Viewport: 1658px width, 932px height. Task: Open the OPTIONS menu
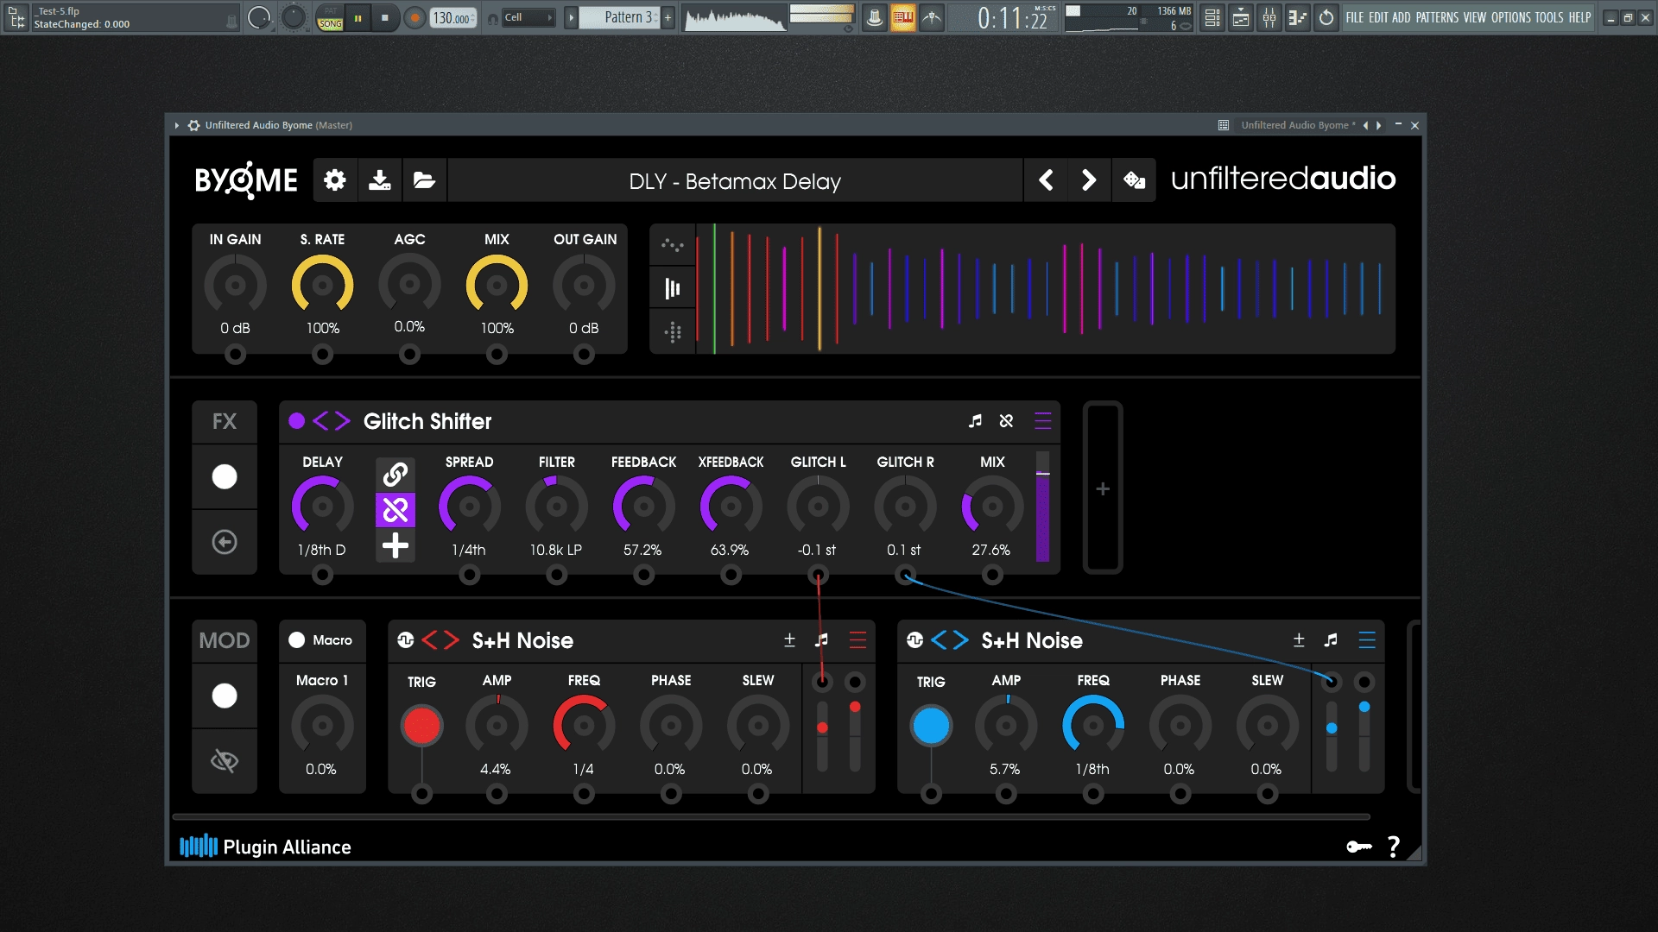(x=1511, y=17)
